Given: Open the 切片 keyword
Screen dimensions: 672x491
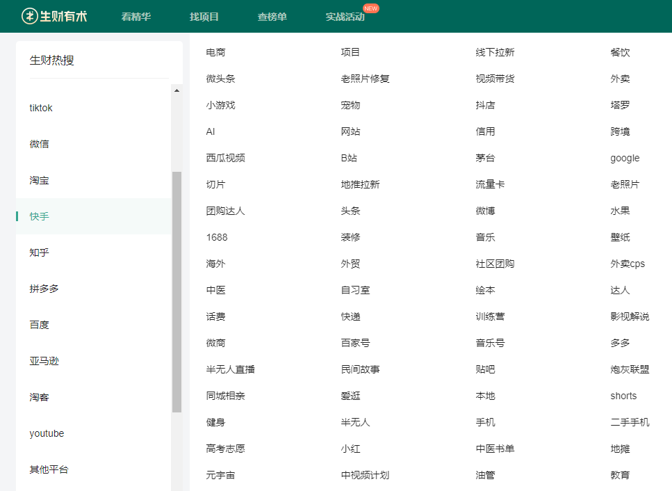Looking at the screenshot, I should [215, 184].
